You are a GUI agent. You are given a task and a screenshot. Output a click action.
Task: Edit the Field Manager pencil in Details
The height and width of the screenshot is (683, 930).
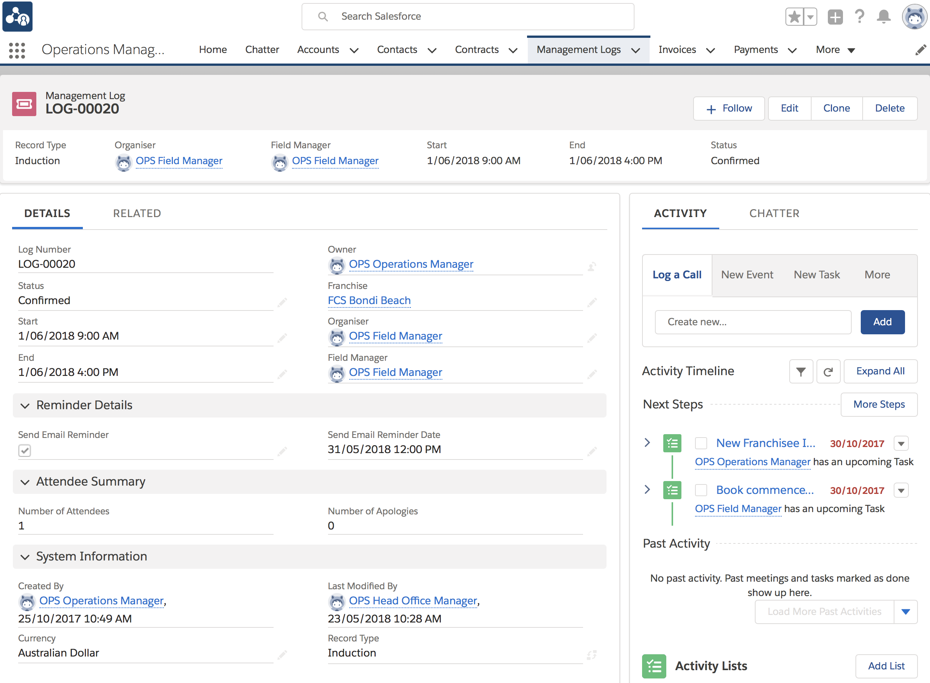point(592,374)
